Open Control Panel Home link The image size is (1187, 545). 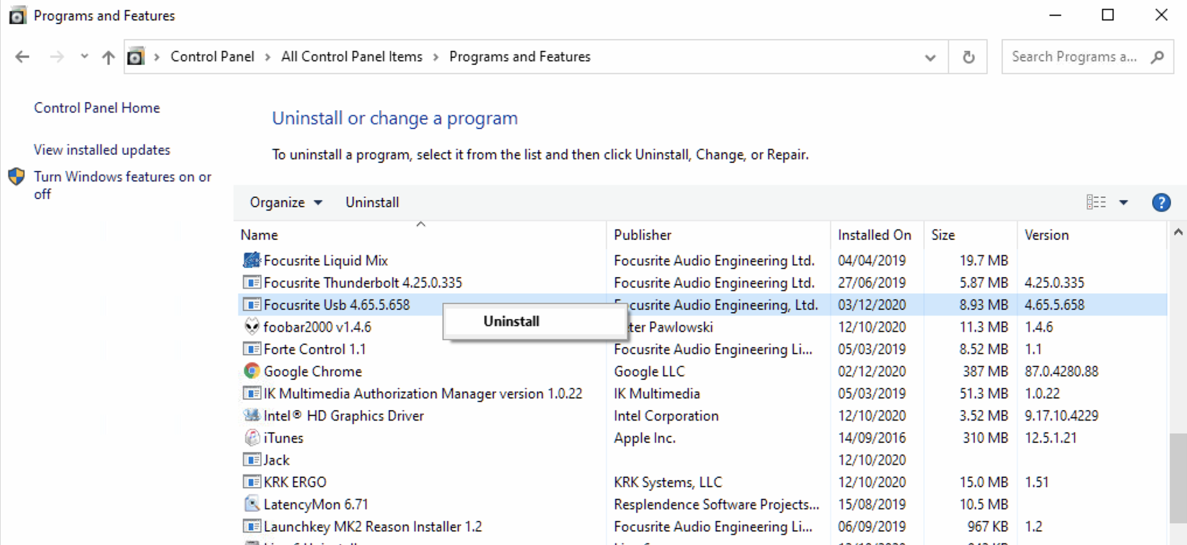97,107
